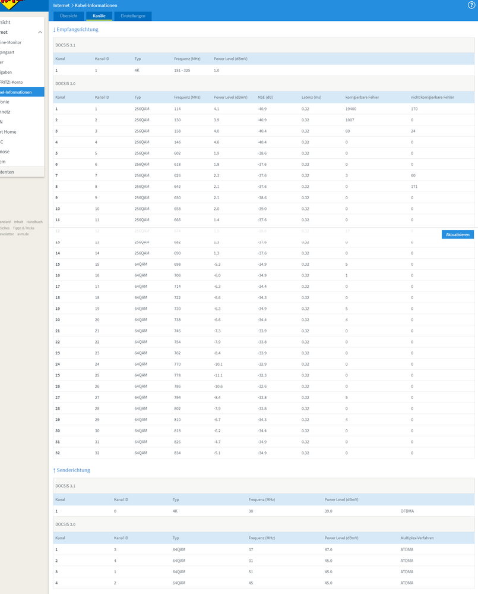Open the help question mark icon
Screen dimensions: 478x594
pyautogui.click(x=471, y=5)
